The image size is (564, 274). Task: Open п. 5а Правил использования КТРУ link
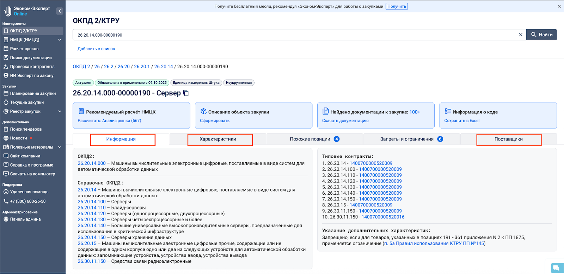[434, 244]
